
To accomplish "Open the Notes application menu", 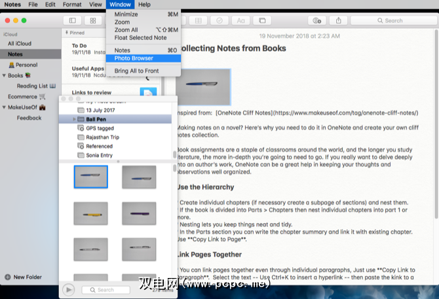I will point(12,5).
